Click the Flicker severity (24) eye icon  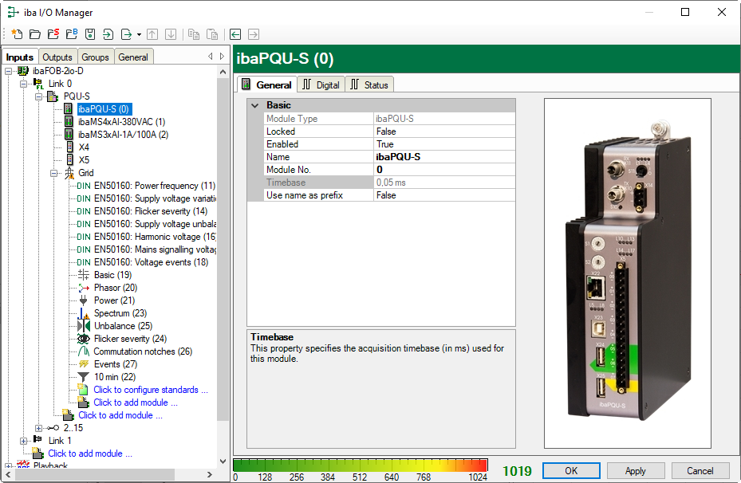point(84,339)
